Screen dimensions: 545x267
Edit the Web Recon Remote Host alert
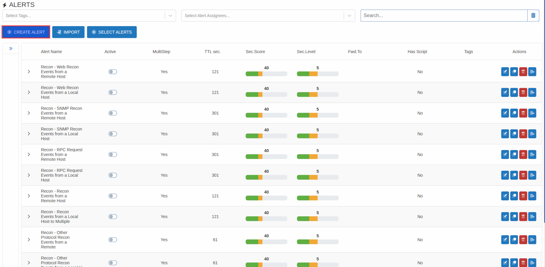click(505, 72)
